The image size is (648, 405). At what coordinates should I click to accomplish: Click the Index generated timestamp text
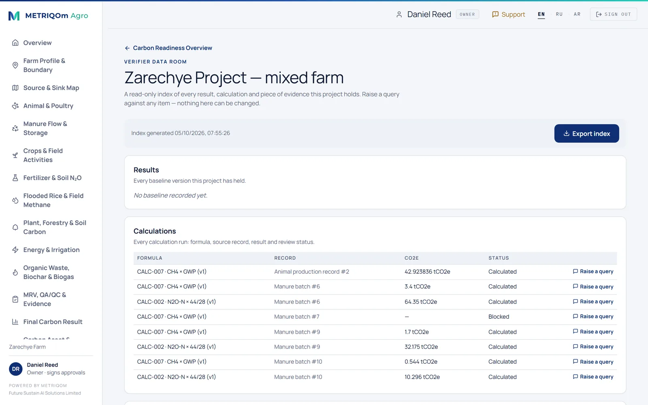coord(181,133)
